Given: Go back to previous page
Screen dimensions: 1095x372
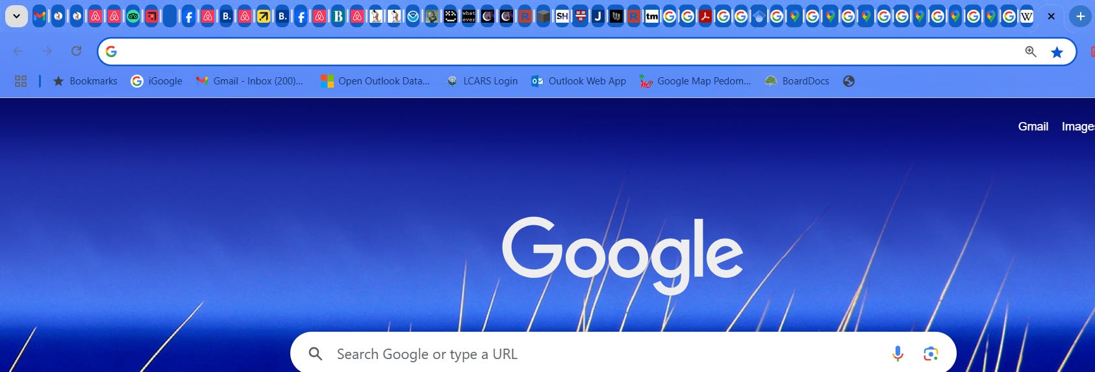Looking at the screenshot, I should (18, 51).
